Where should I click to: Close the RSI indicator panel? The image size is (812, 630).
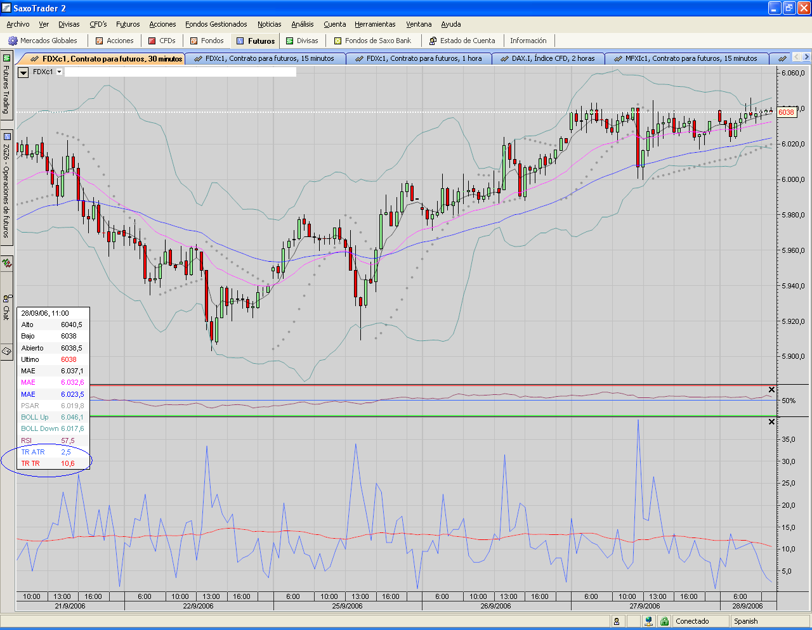pyautogui.click(x=771, y=390)
